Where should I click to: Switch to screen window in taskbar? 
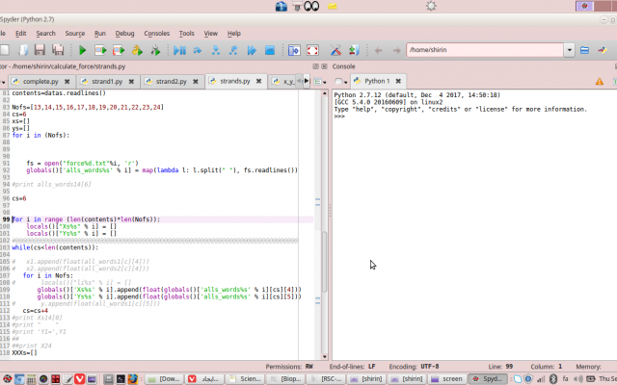(446, 378)
